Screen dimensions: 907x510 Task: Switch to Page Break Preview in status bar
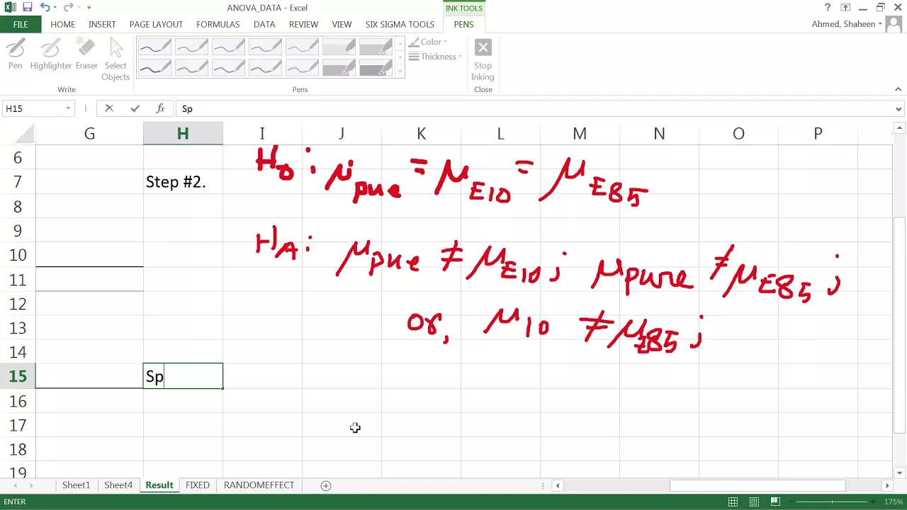[777, 501]
